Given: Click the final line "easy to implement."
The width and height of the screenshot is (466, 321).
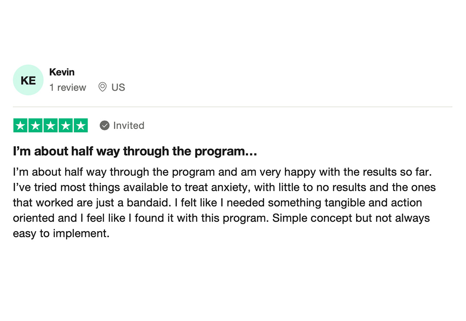Looking at the screenshot, I should tap(61, 234).
